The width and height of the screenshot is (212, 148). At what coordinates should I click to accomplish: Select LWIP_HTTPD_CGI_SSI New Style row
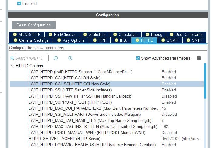pos(106,84)
